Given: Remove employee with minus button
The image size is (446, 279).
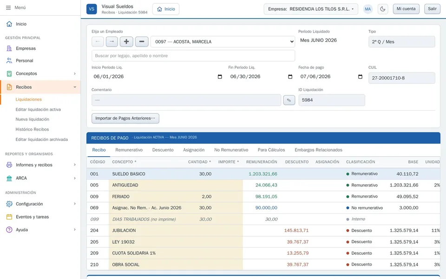Looking at the screenshot, I should [x=142, y=41].
